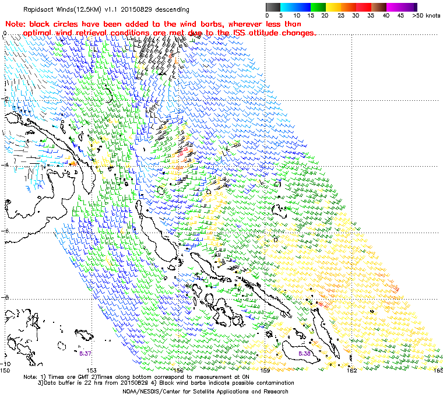Click the gray 0-5 knots color bar segment
443x401 pixels.
273,7
